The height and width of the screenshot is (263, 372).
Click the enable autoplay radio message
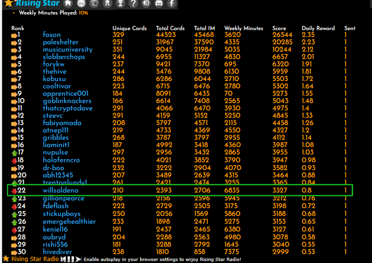point(162,260)
